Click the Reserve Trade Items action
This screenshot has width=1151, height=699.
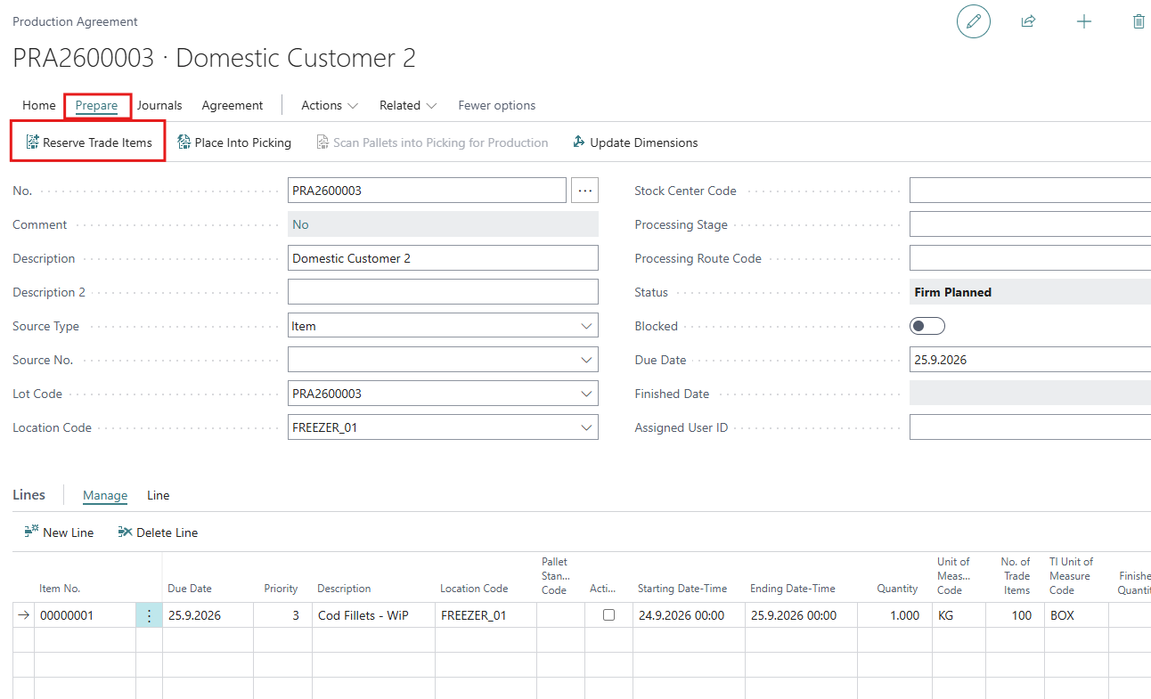pos(88,142)
